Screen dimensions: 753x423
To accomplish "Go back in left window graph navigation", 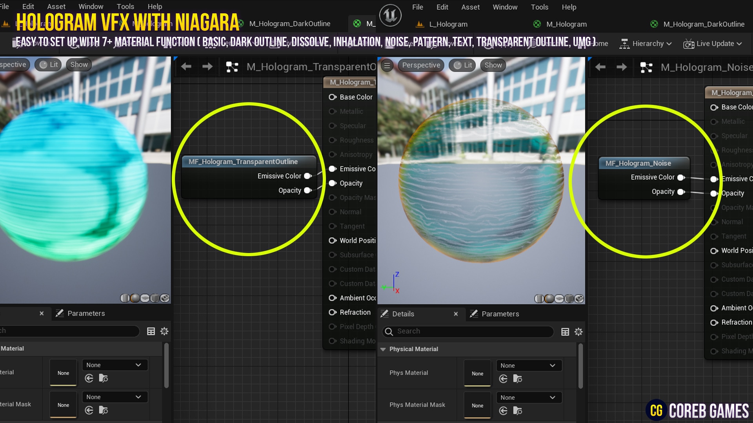I will click(186, 67).
